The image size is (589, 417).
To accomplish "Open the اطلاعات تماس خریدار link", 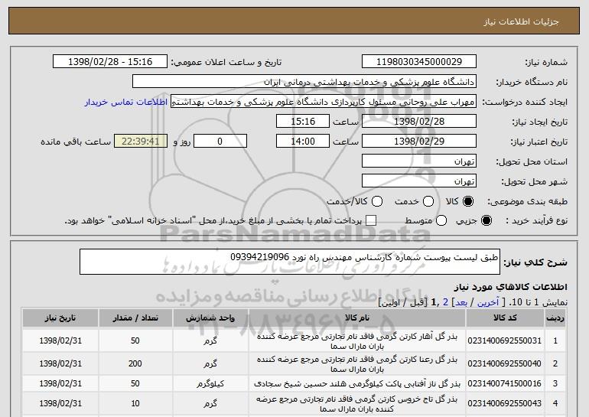I will pyautogui.click(x=126, y=102).
